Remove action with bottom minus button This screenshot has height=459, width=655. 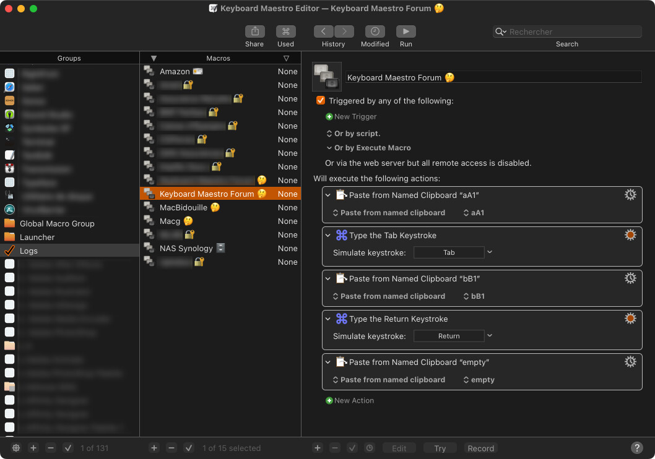point(334,448)
